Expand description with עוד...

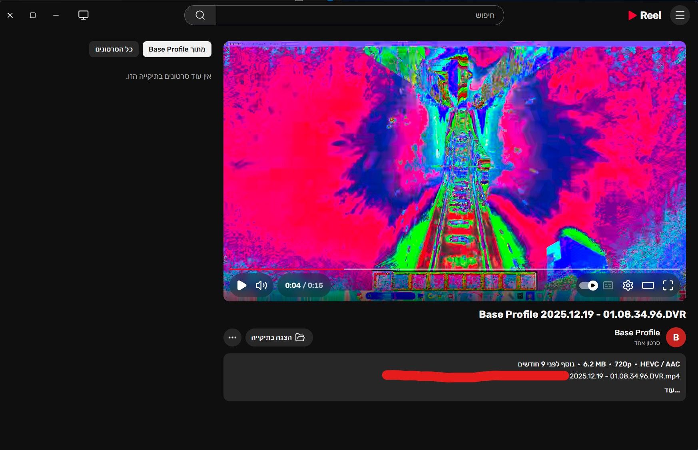click(672, 390)
